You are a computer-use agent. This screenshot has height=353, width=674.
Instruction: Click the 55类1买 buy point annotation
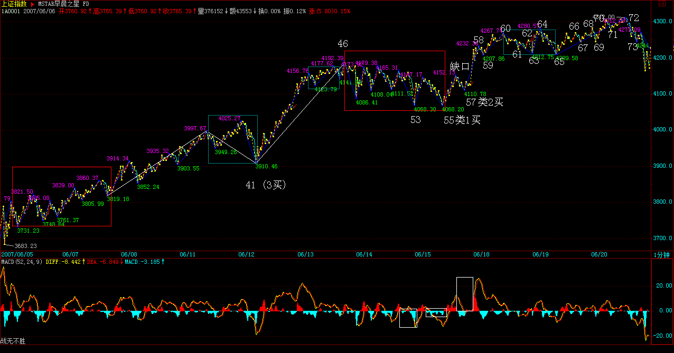pos(462,120)
